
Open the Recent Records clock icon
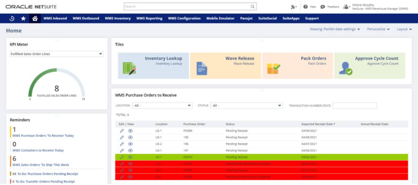[12, 18]
